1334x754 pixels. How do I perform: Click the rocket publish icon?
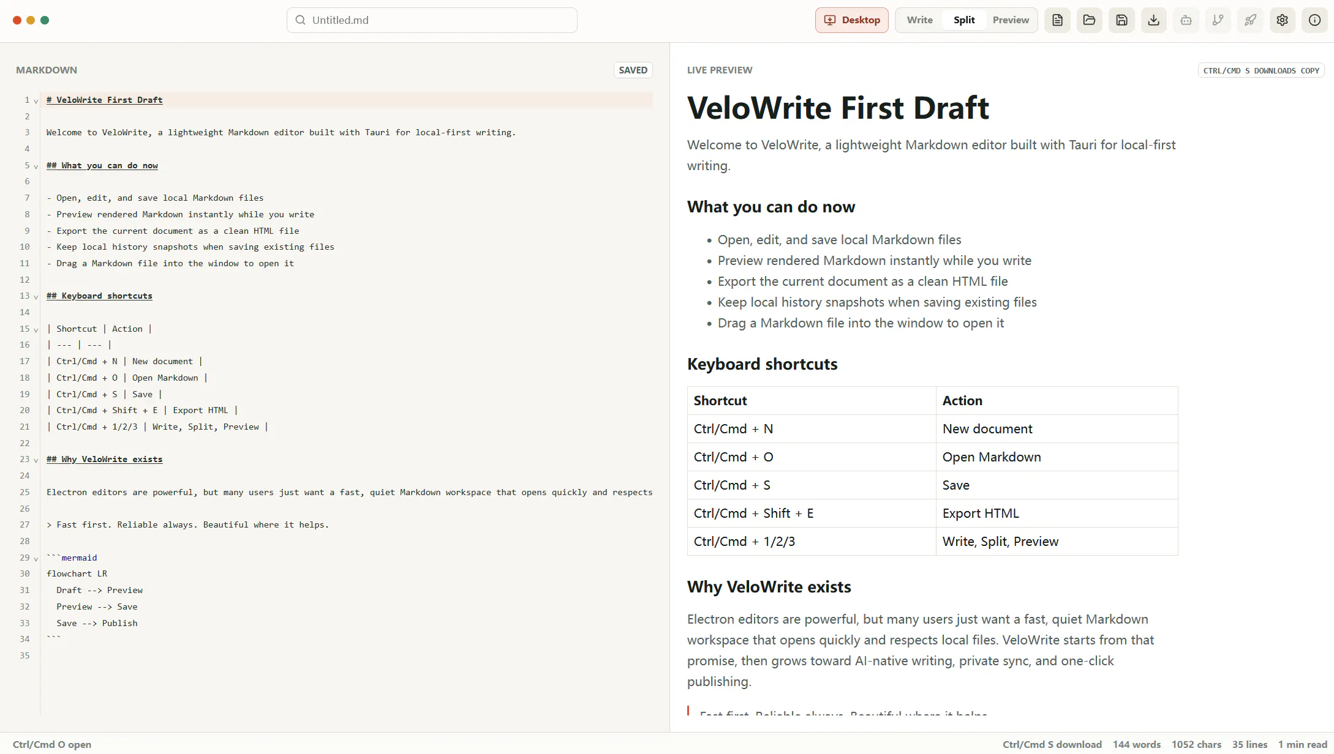[x=1250, y=20]
